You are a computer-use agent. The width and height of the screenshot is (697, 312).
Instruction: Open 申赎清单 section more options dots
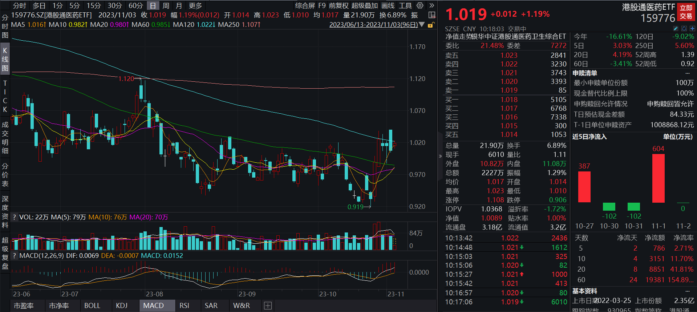pos(688,73)
